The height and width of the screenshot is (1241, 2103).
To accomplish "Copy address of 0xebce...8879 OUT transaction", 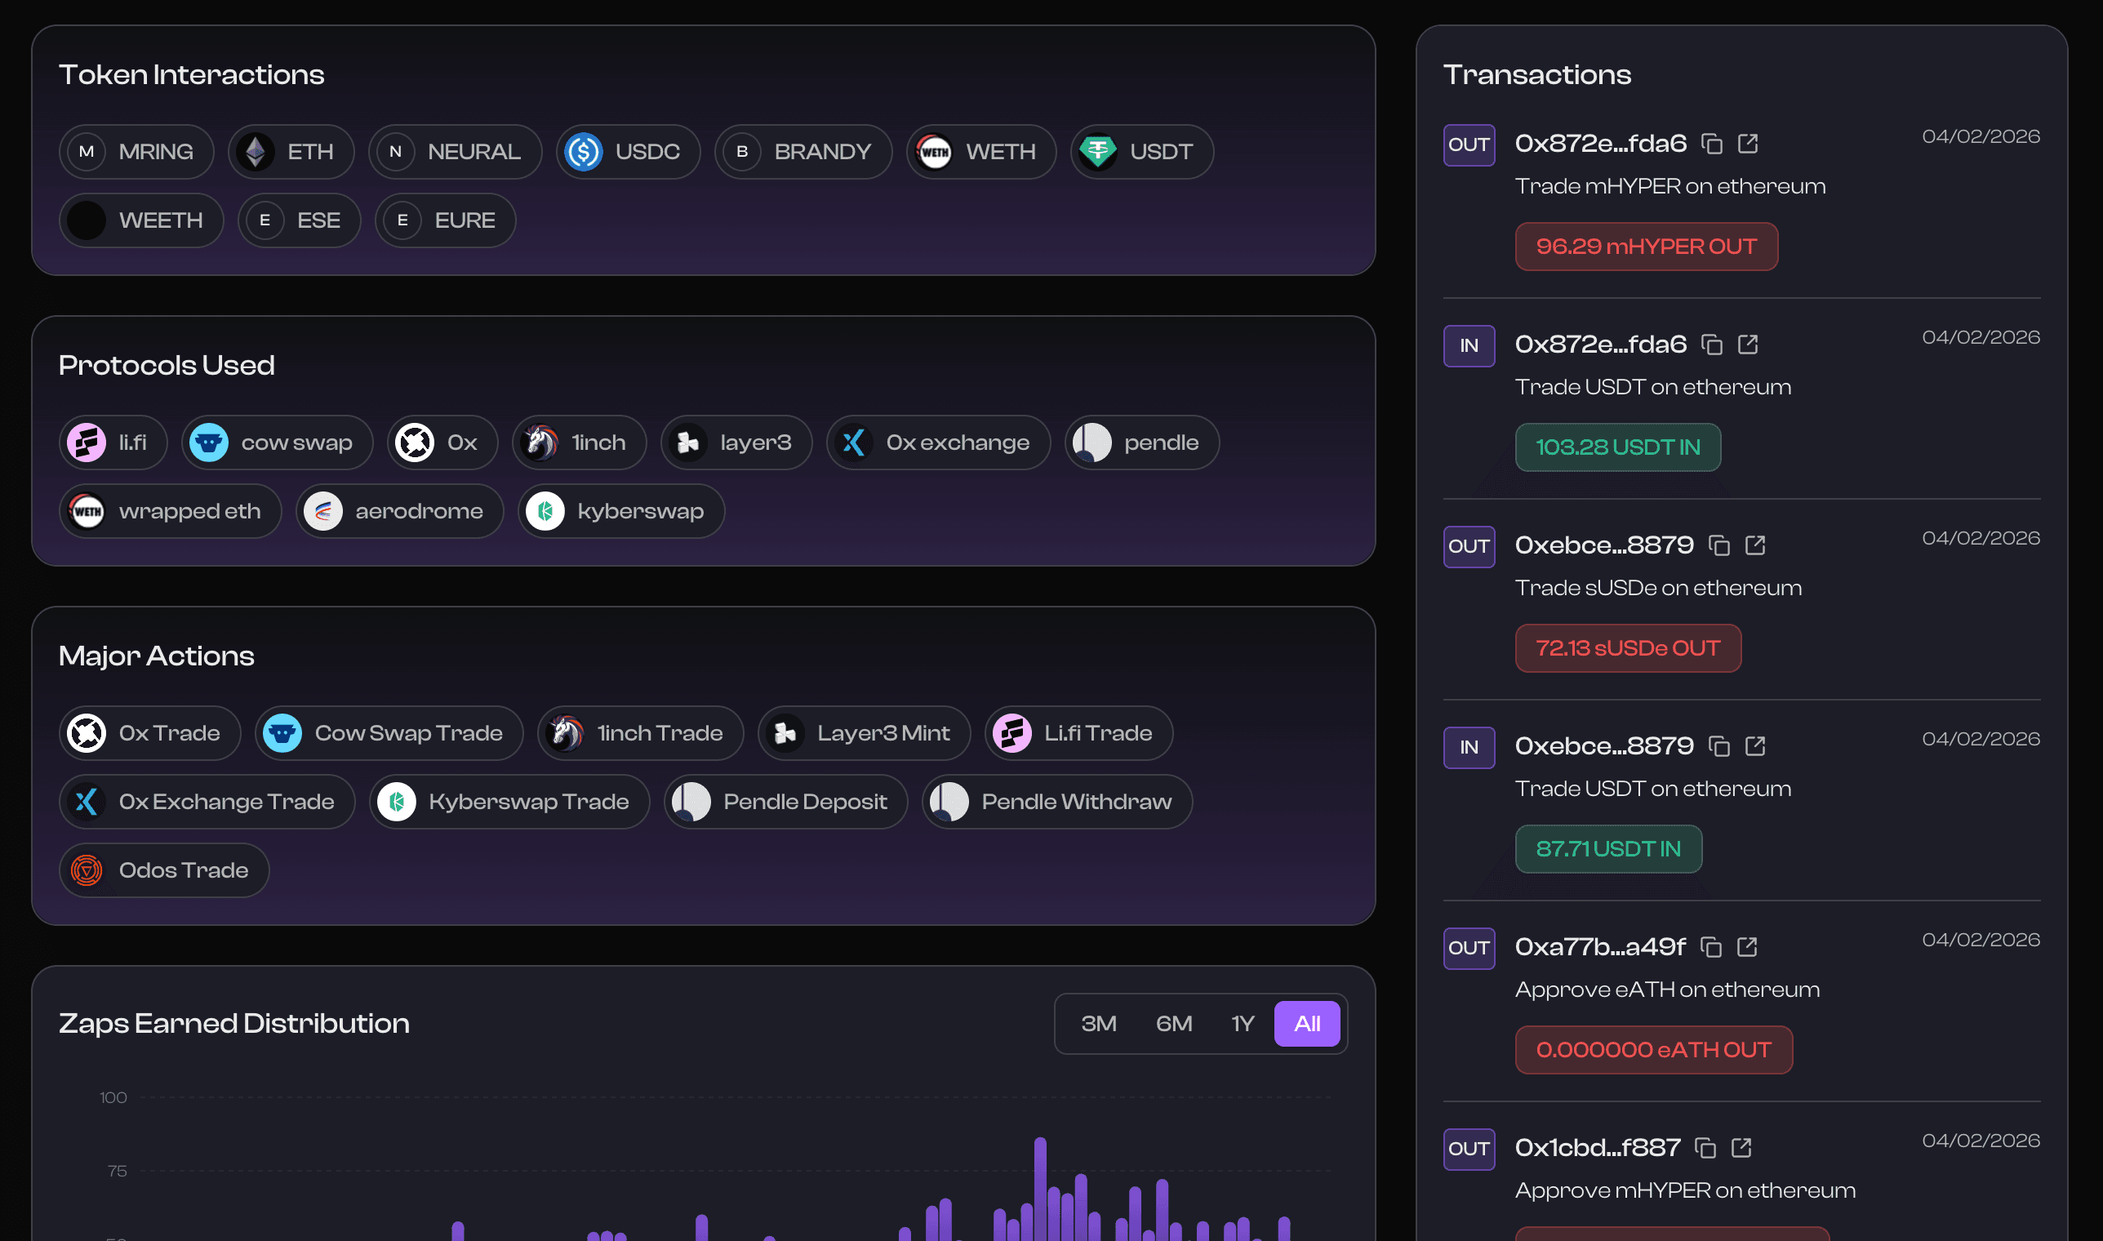I will coord(1719,545).
